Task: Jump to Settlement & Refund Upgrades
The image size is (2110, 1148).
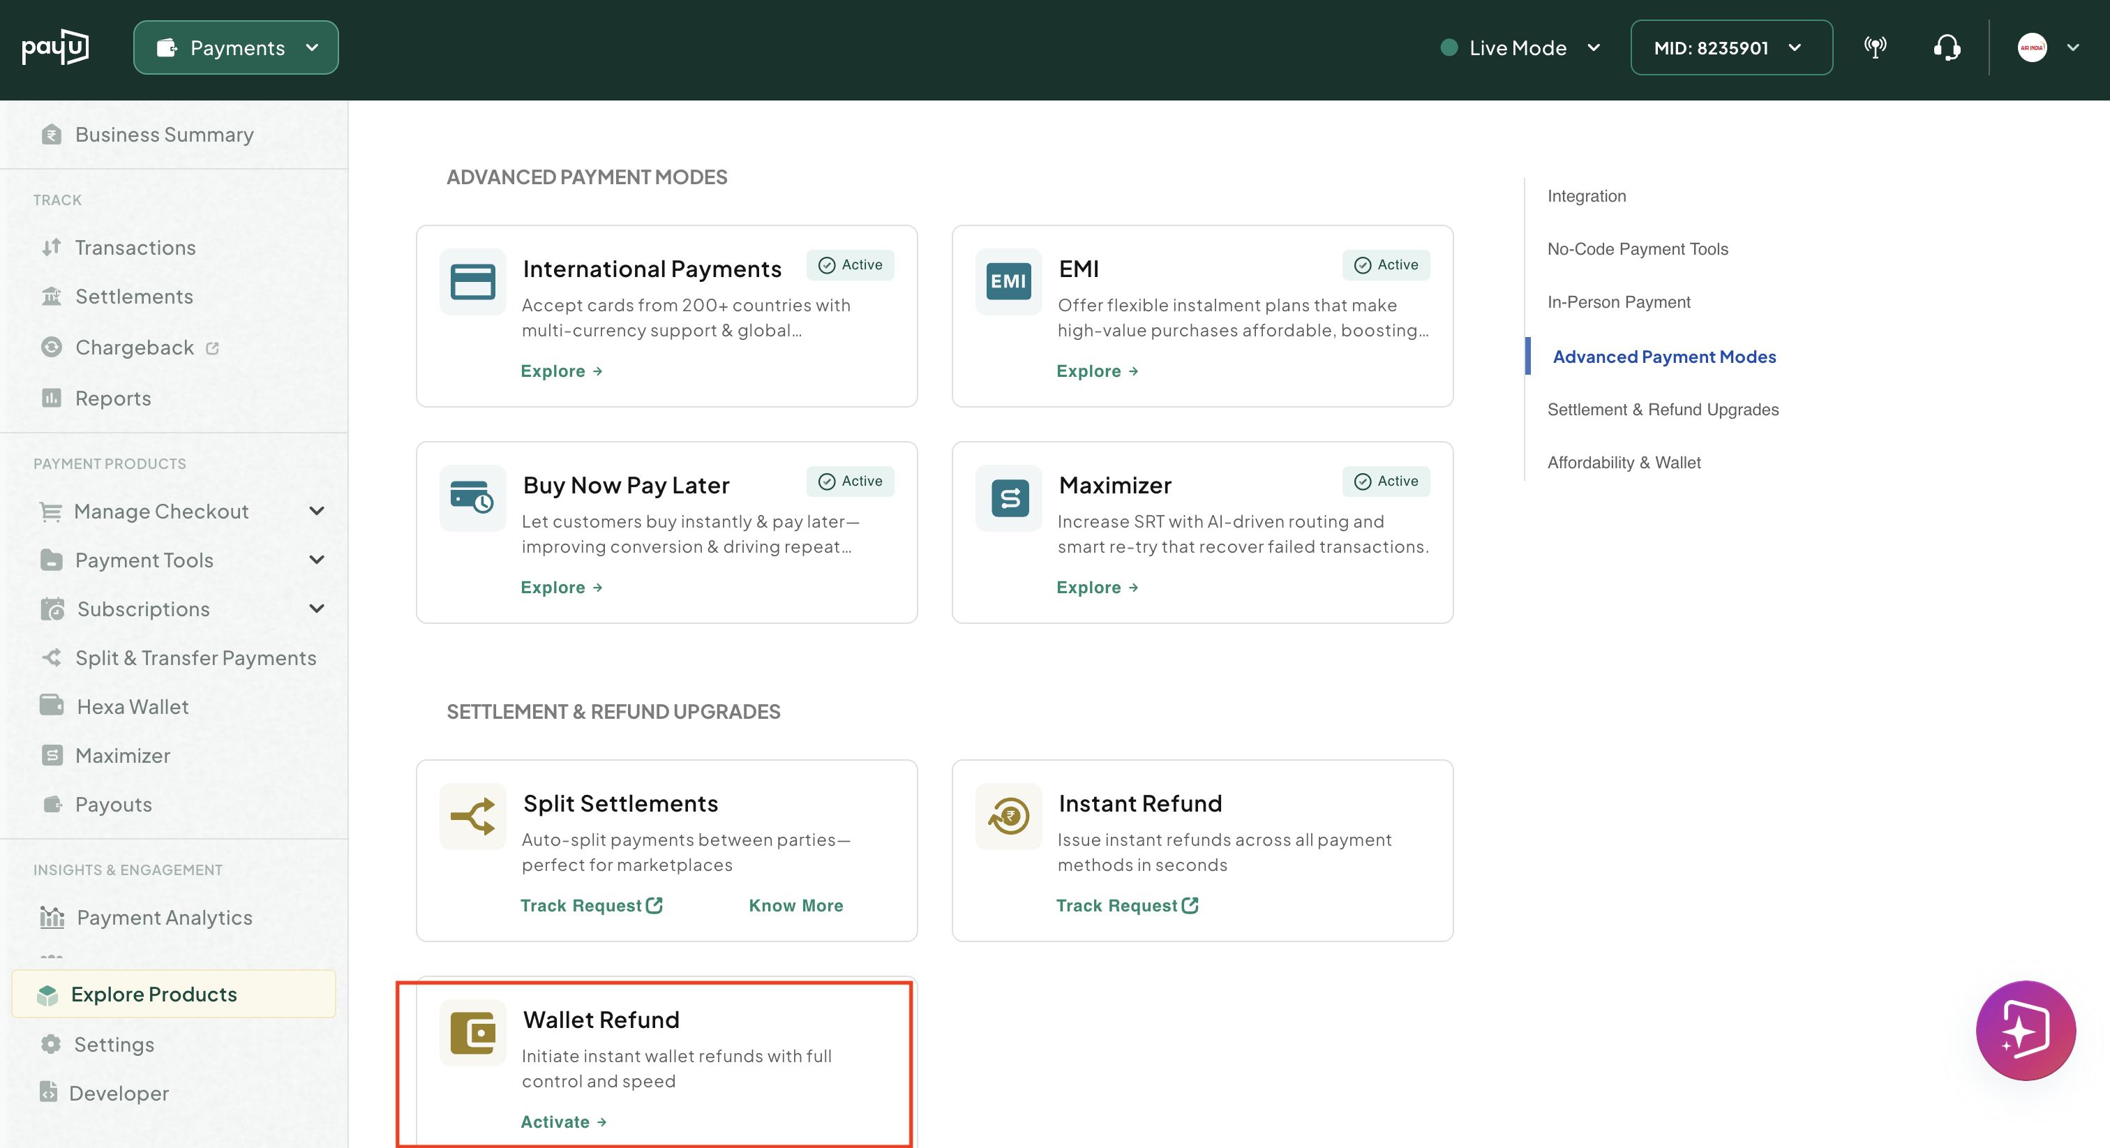Action: (x=1663, y=410)
